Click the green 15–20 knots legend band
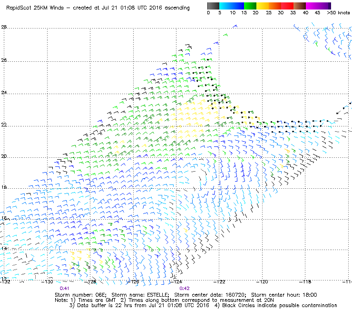 [x=250, y=6]
